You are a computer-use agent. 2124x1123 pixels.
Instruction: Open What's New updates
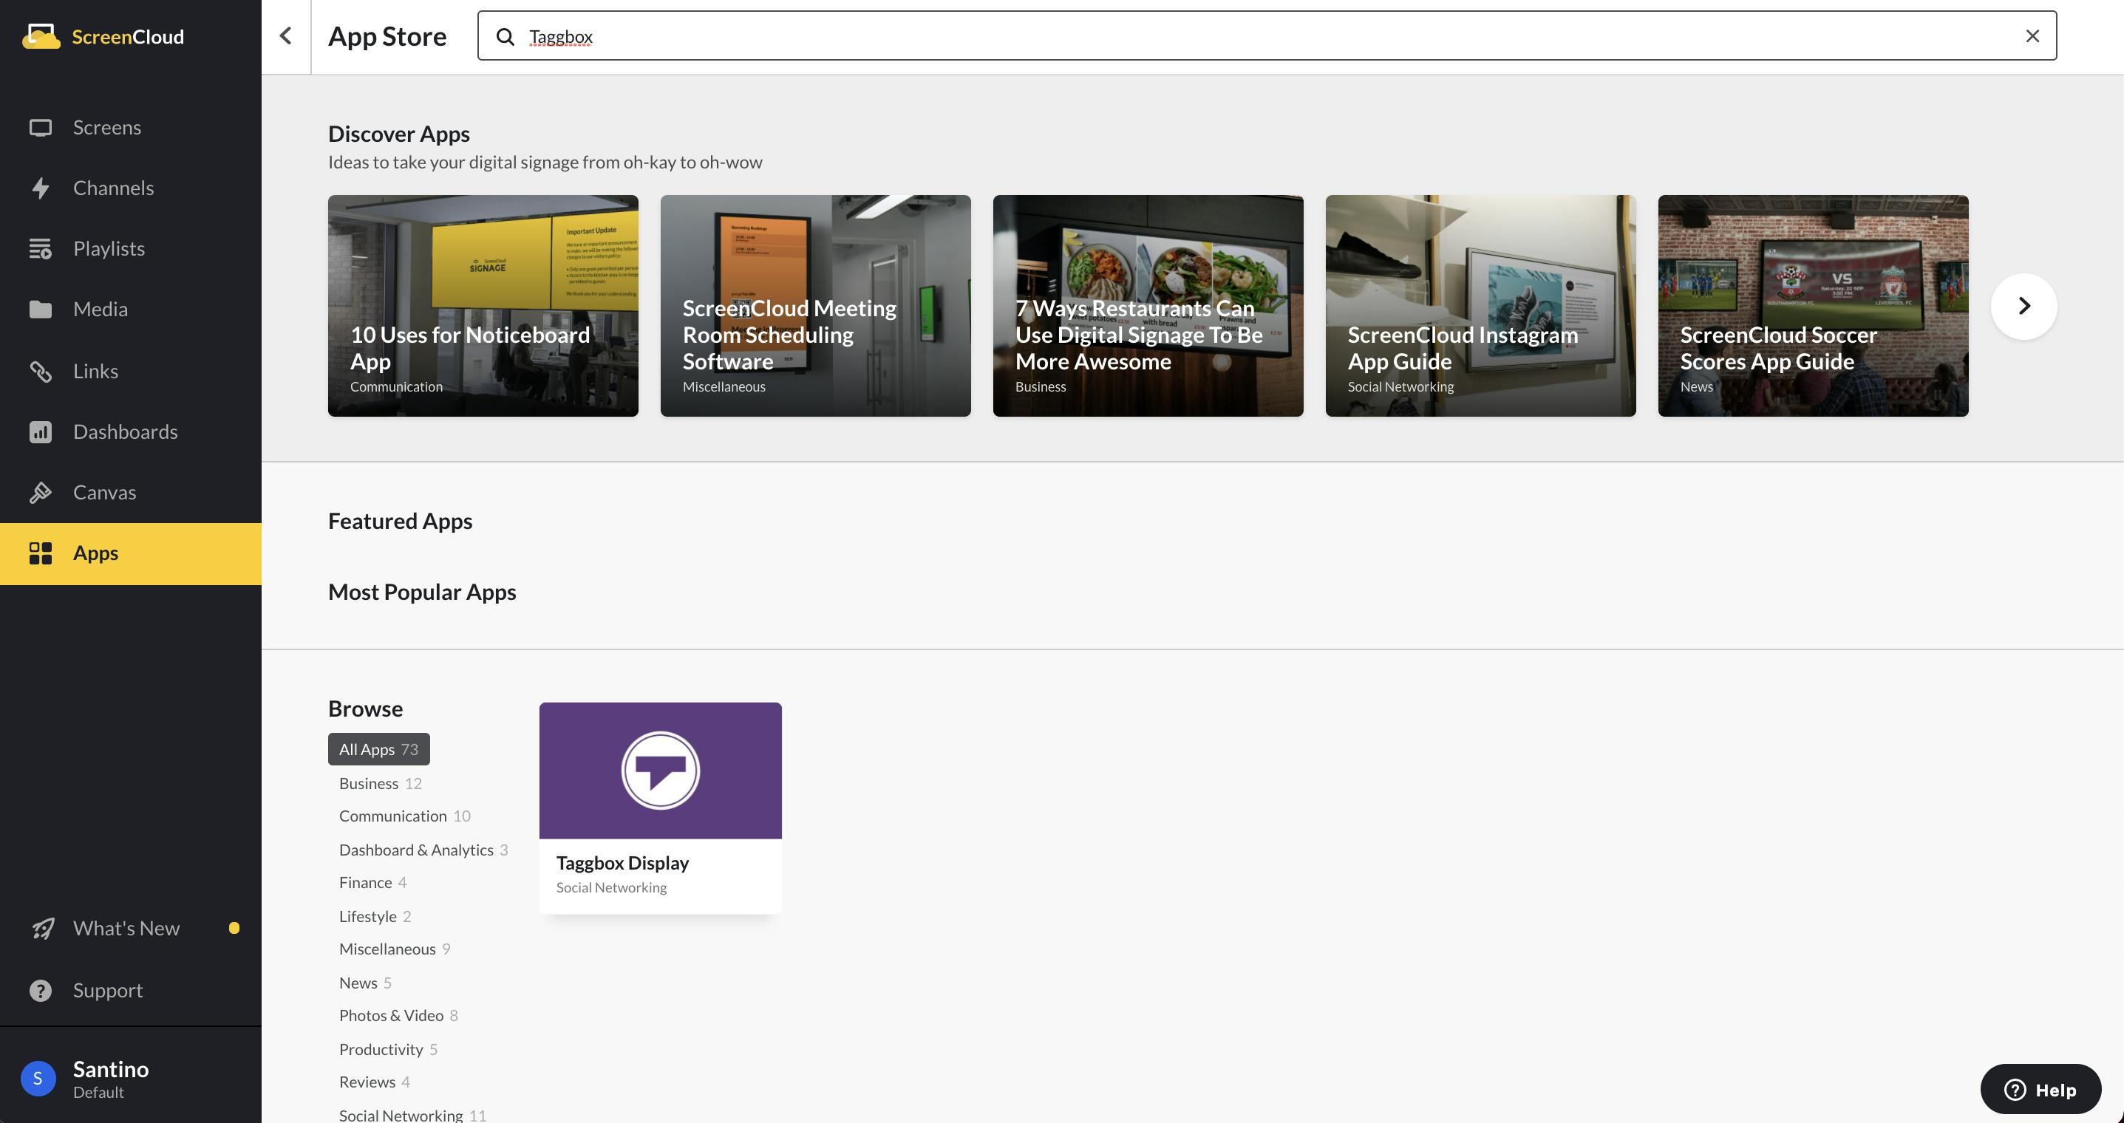[x=131, y=929]
